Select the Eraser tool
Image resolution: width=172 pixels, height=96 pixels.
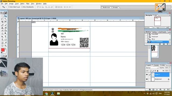pos(2,31)
